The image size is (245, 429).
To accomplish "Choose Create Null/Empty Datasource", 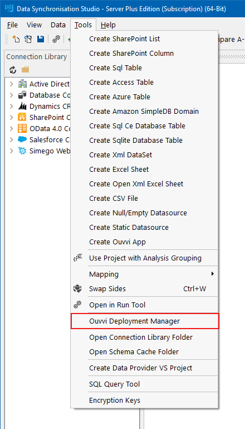I will (x=144, y=213).
